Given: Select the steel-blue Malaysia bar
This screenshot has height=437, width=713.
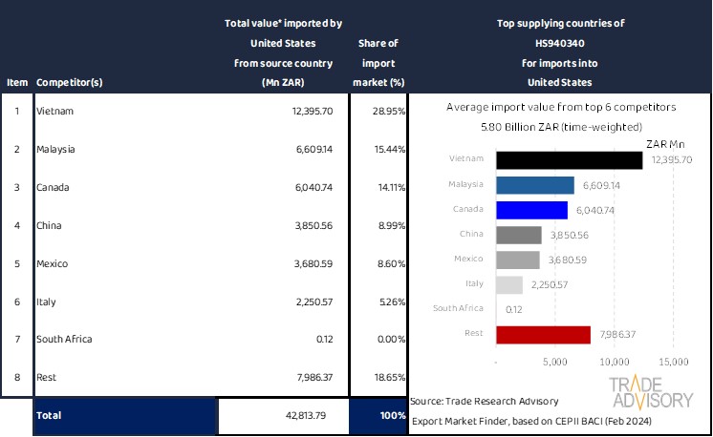Looking at the screenshot, I should (535, 184).
